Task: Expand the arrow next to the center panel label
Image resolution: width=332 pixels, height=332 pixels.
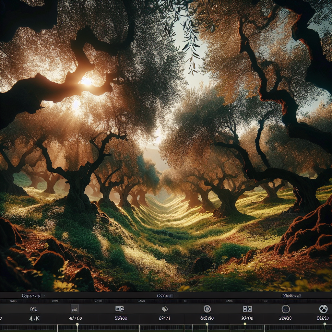Action: pyautogui.click(x=175, y=296)
